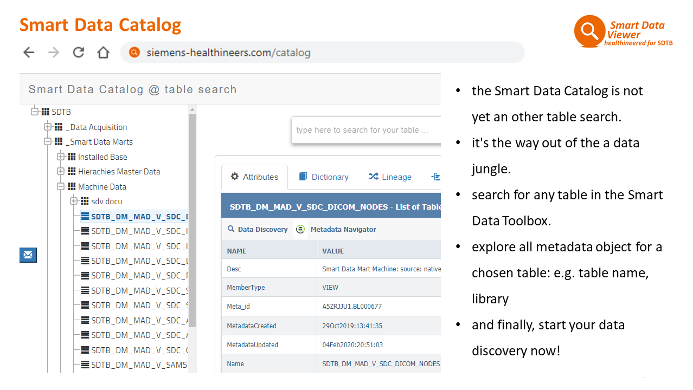The width and height of the screenshot is (693, 390).
Task: Select SDTB_DM_MAD_V_SAMS table in tree
Action: (x=139, y=365)
